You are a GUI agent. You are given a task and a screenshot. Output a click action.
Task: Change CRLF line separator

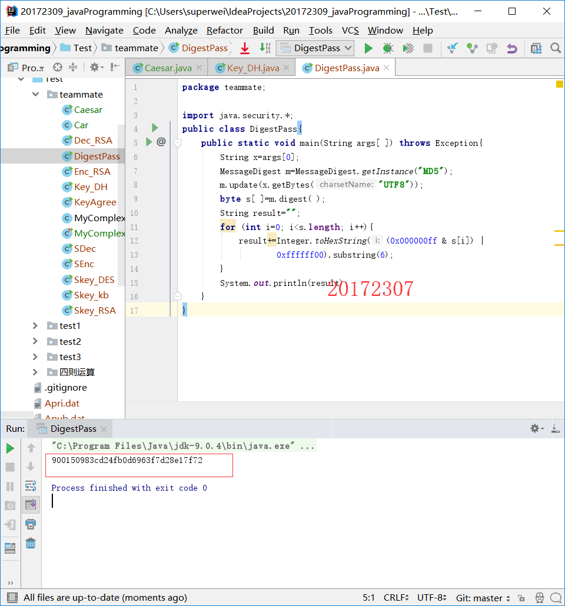tap(397, 598)
